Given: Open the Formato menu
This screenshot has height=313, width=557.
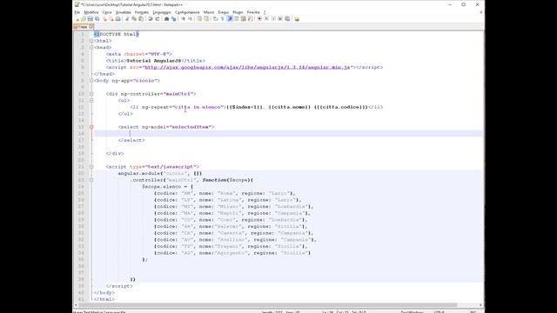Looking at the screenshot, I should click(x=142, y=12).
